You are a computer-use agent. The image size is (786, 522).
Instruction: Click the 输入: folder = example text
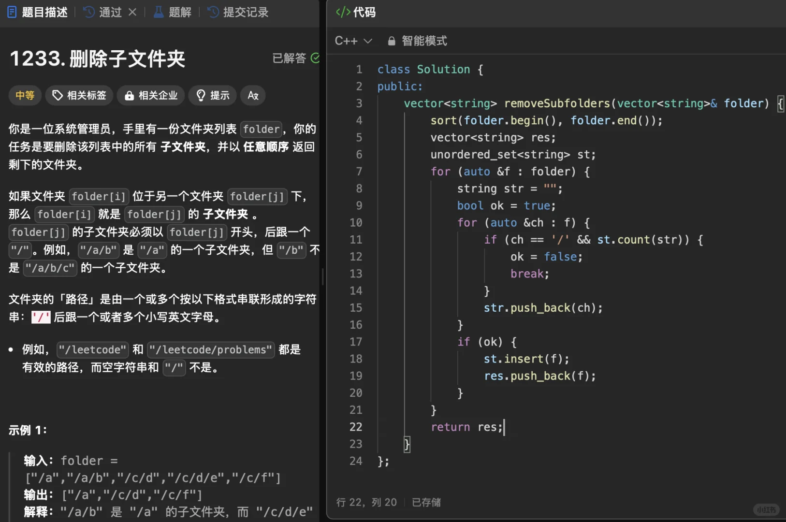tap(71, 461)
